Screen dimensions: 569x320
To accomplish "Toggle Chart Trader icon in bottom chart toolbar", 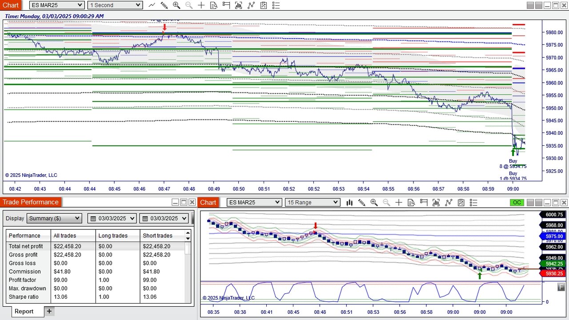I will [424, 203].
